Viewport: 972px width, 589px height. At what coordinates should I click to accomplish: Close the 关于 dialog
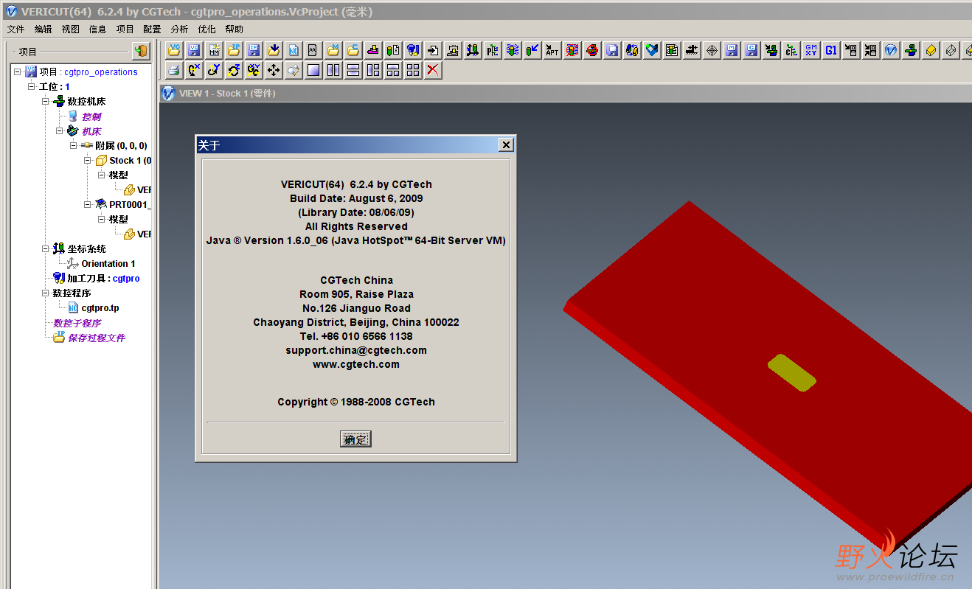click(x=506, y=145)
